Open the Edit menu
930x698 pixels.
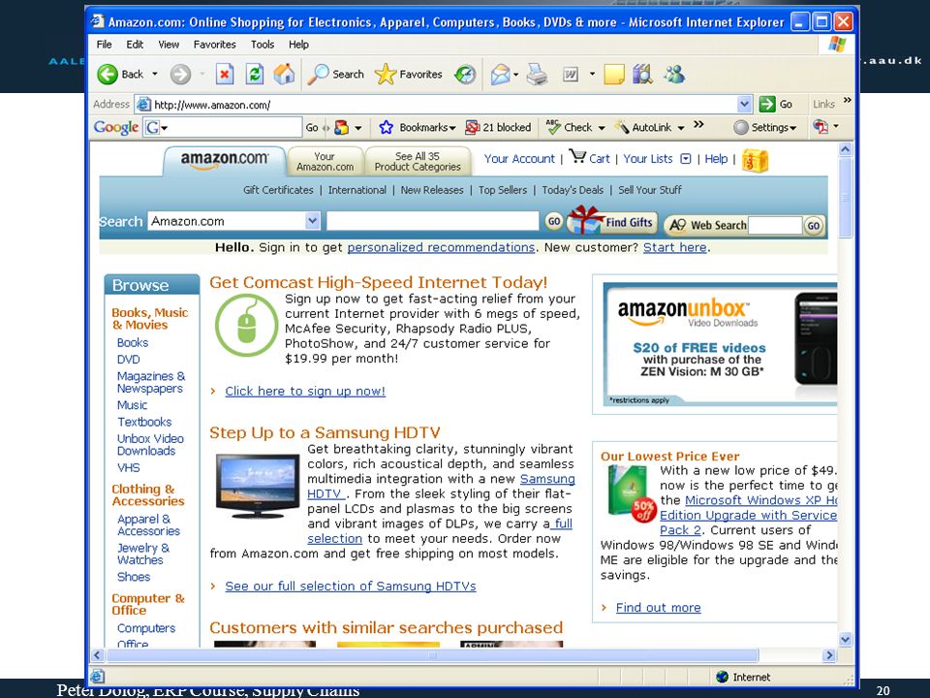[x=135, y=45]
